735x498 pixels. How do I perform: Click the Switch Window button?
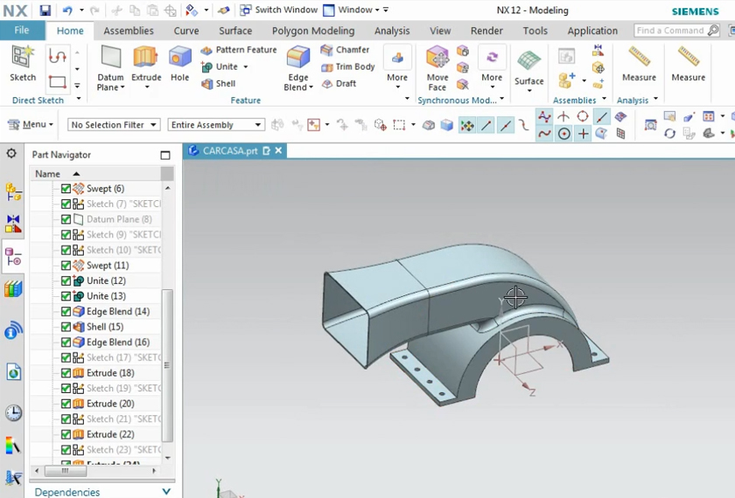(x=279, y=10)
